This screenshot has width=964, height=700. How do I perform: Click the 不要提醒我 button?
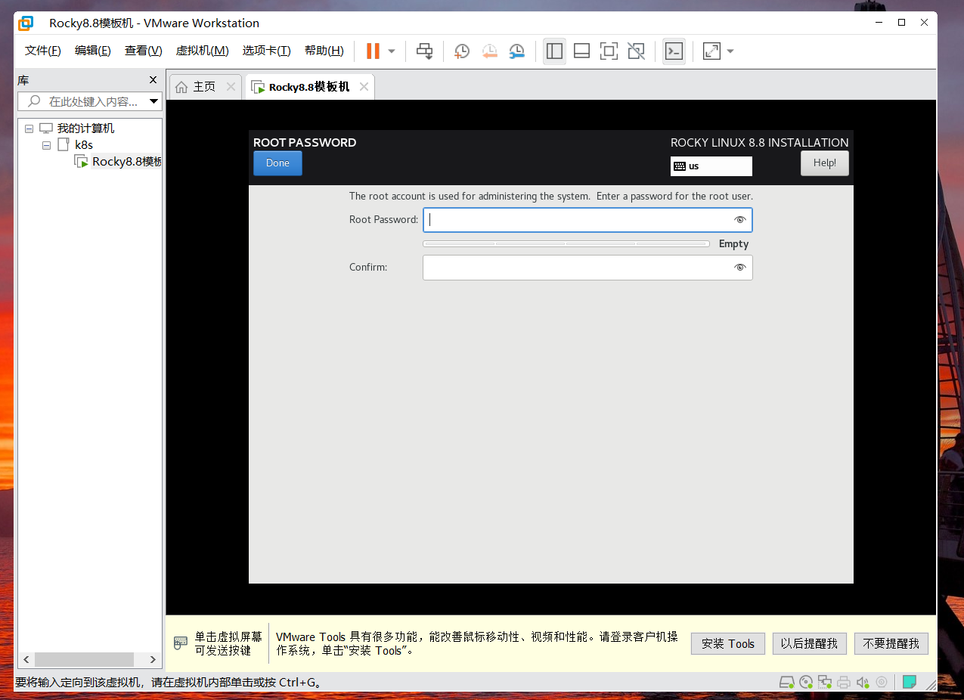(891, 644)
